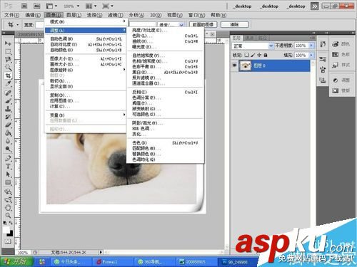Click the 清除 button
Viewport: 357px width, 267px height.
(234, 24)
